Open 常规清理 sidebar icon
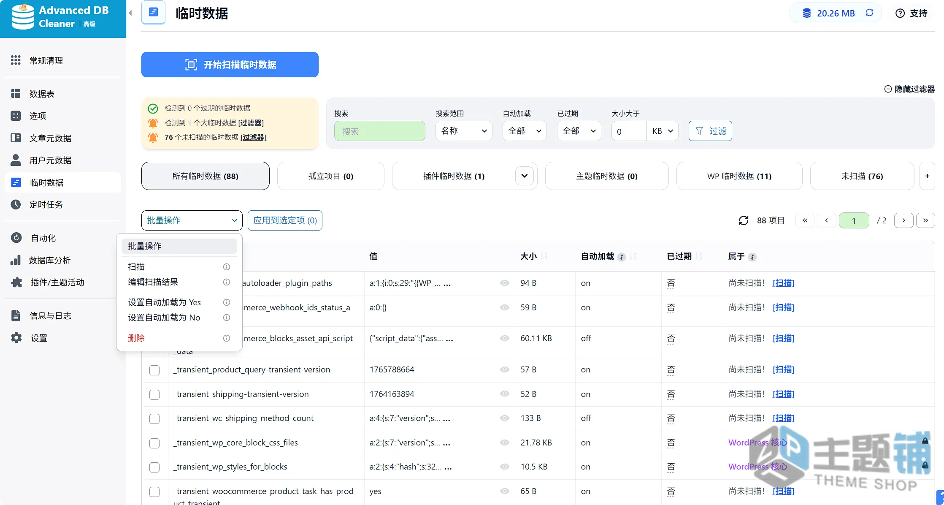 pyautogui.click(x=16, y=60)
